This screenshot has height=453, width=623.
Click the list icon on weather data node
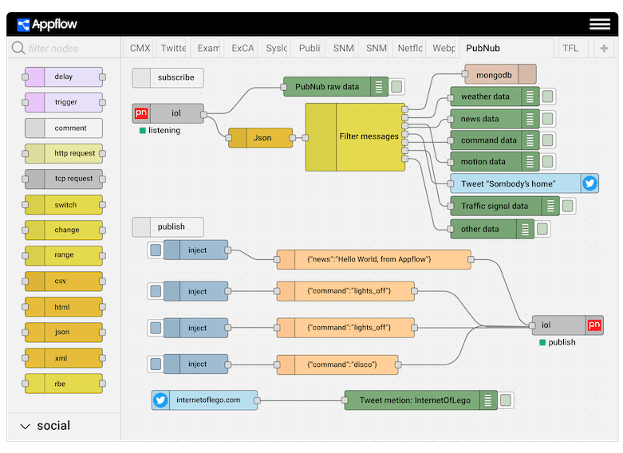(x=529, y=97)
